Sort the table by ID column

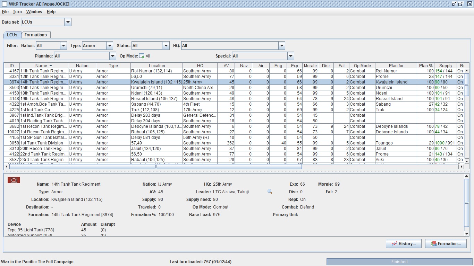click(12, 65)
